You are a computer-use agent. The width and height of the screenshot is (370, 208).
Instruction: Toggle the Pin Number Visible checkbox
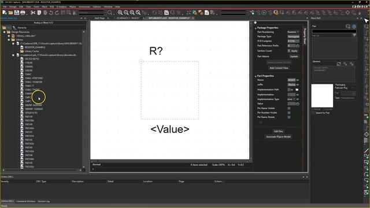[289, 113]
